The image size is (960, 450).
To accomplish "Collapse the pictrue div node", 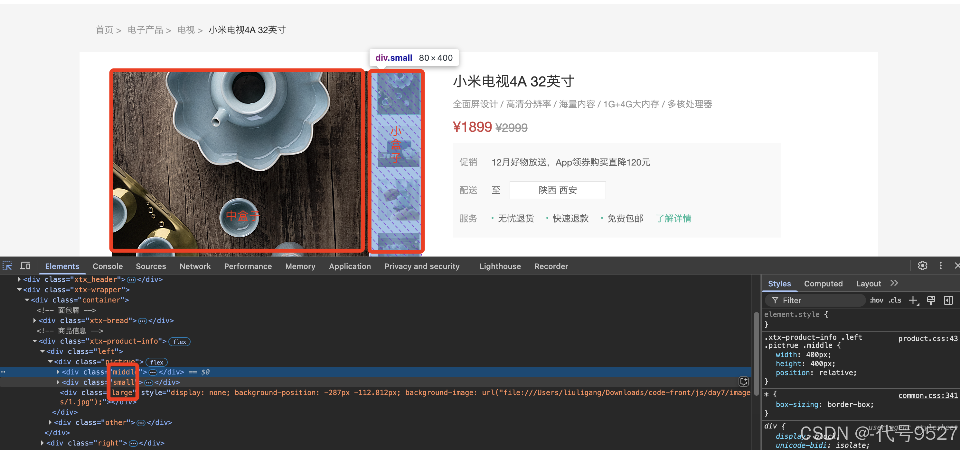I will point(50,362).
